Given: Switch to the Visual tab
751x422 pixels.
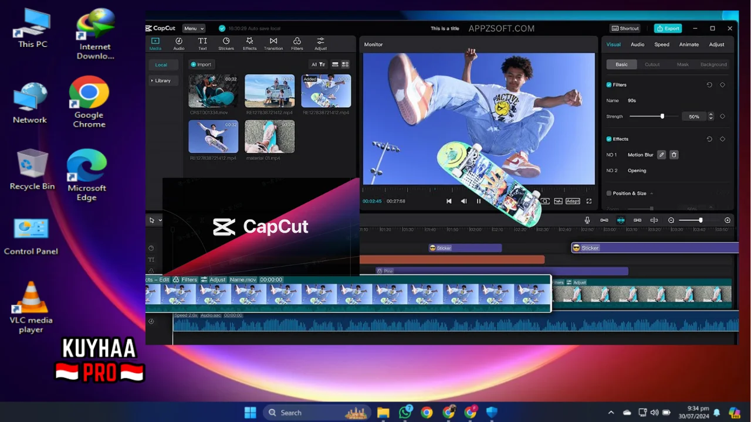Looking at the screenshot, I should point(613,45).
